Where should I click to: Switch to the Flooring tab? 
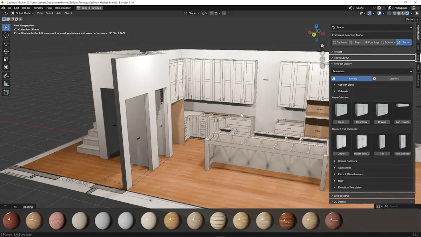pos(28,207)
